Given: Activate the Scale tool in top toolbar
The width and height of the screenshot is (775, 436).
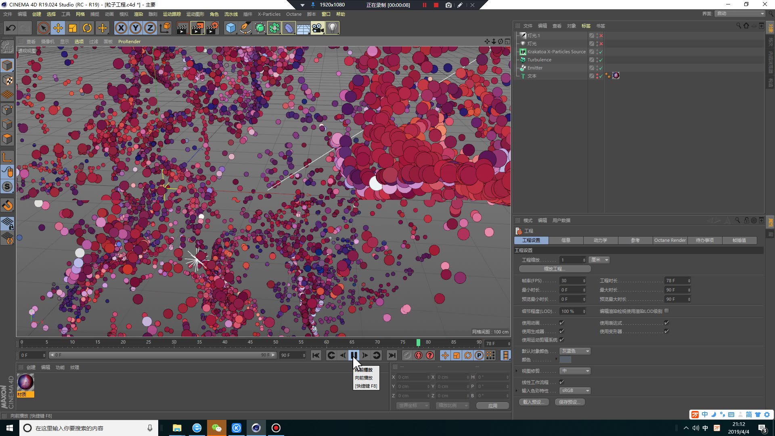Looking at the screenshot, I should pyautogui.click(x=73, y=28).
